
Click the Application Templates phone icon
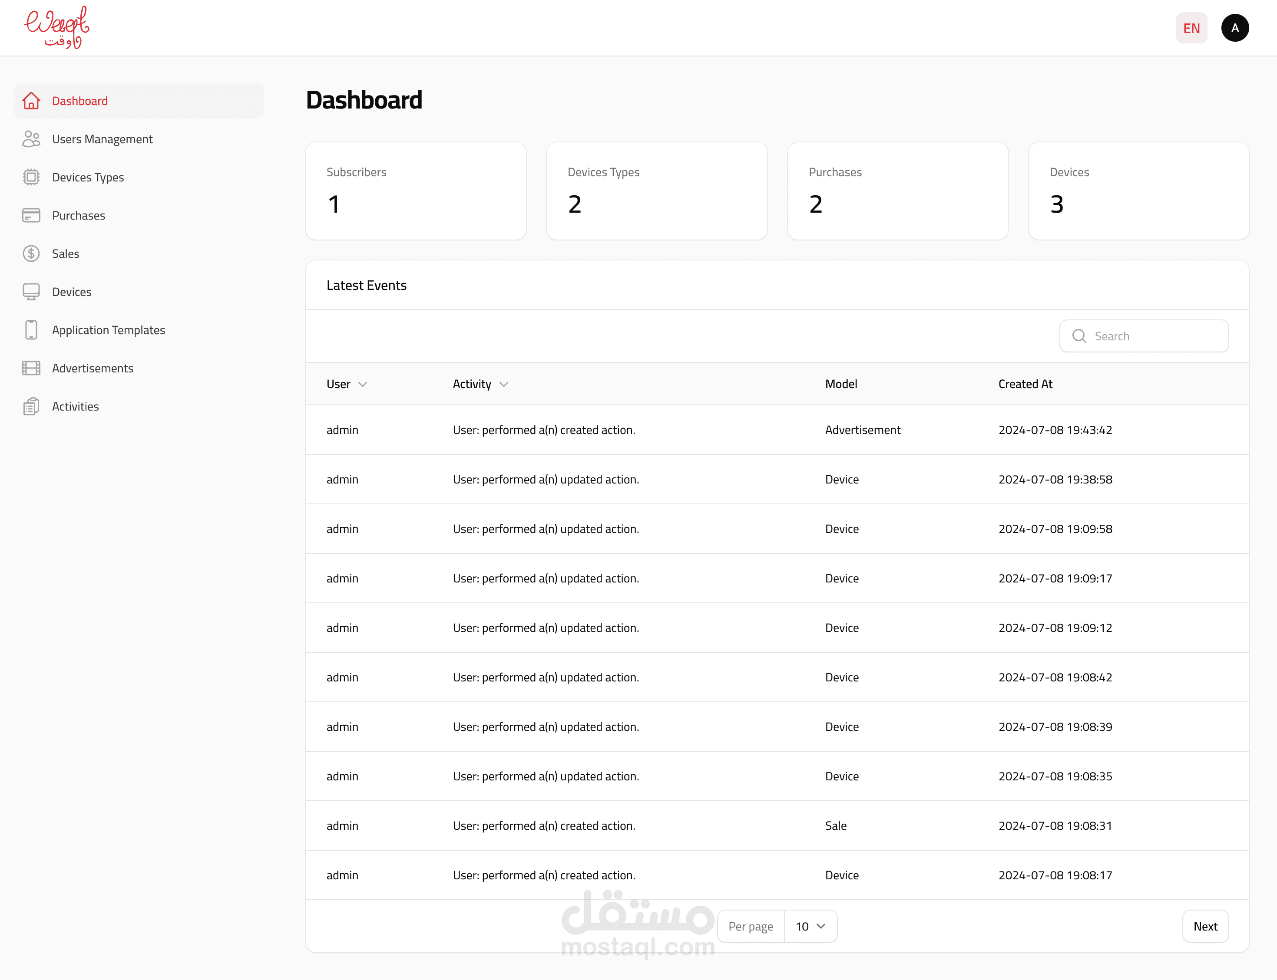[x=31, y=330]
